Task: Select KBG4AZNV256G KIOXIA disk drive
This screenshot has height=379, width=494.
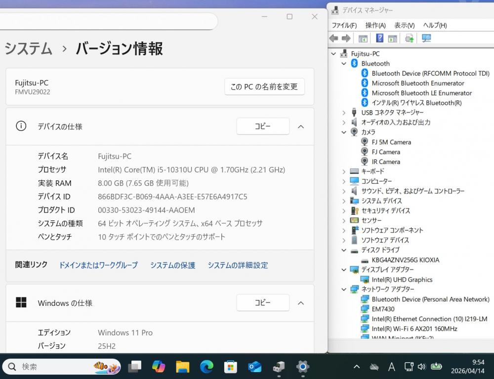Action: tap(405, 260)
